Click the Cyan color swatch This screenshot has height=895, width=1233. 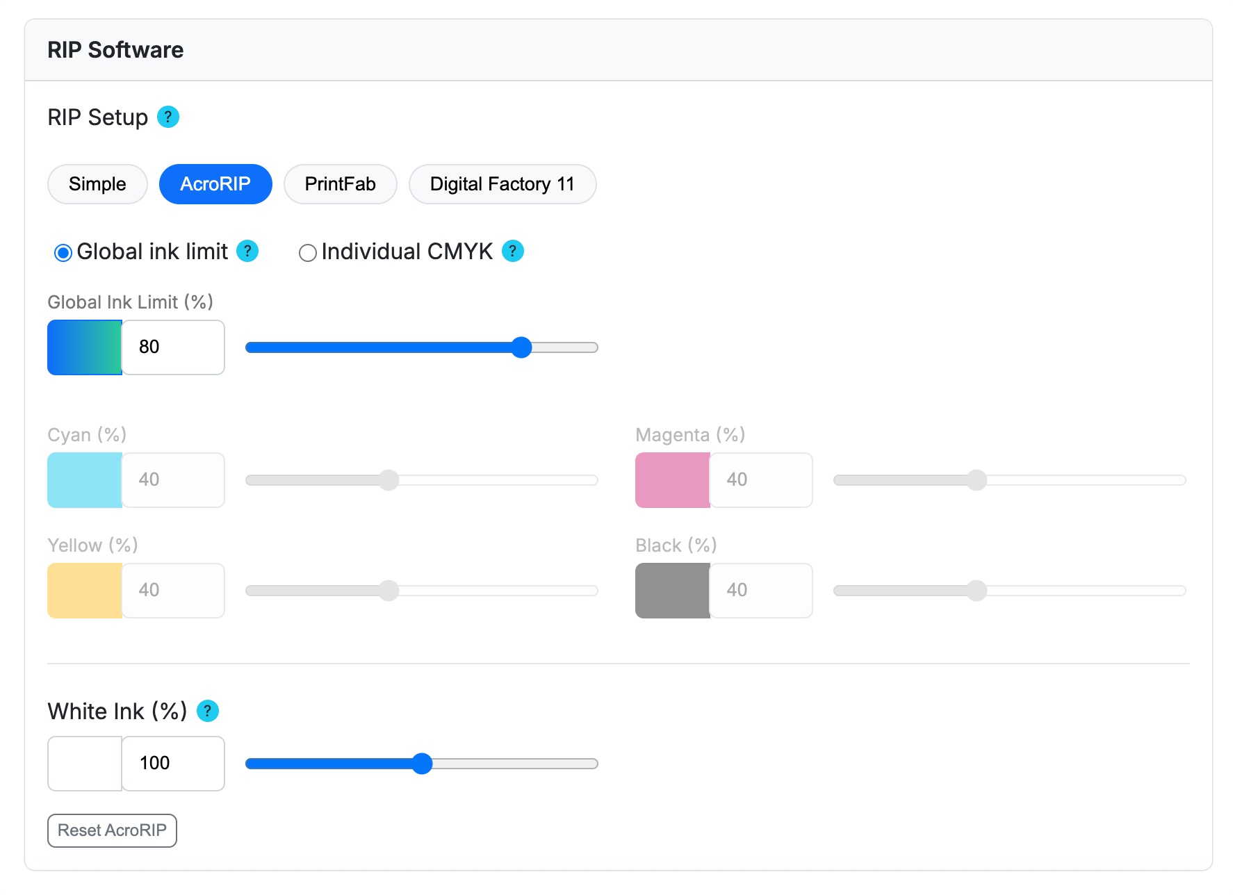point(84,479)
